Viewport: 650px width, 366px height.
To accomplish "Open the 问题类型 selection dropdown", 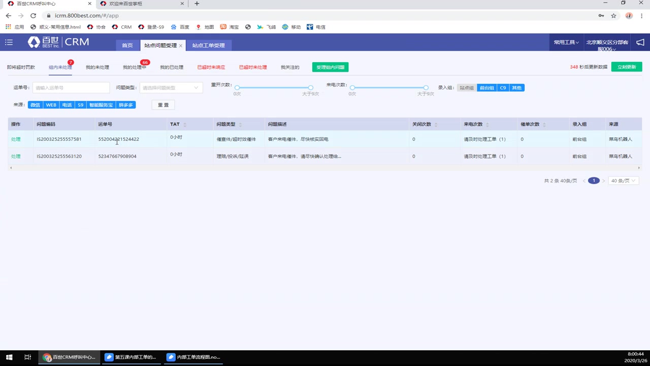I will (x=171, y=88).
